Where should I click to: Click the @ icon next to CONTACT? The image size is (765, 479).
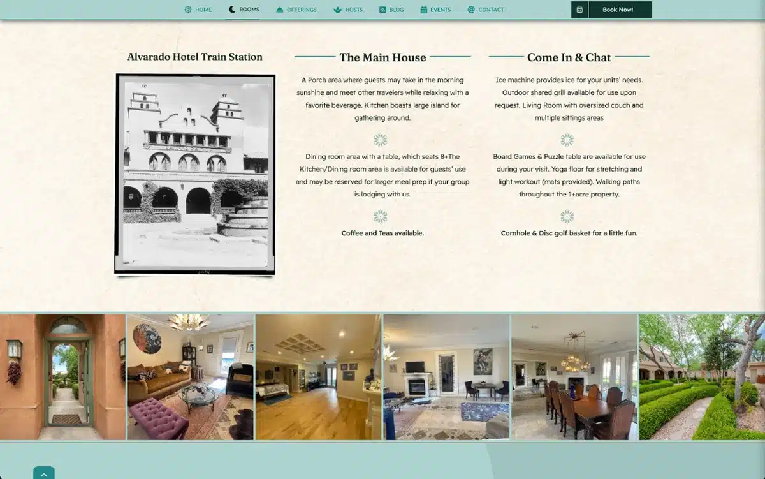470,10
